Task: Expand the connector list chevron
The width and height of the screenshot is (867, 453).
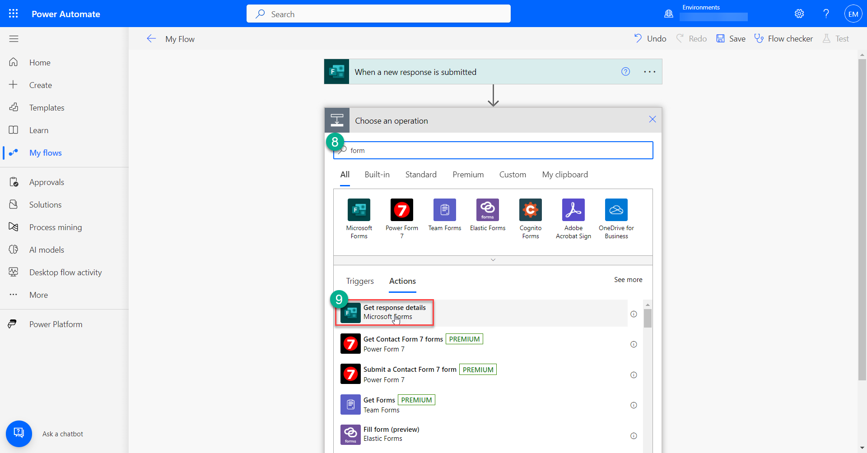Action: tap(493, 260)
